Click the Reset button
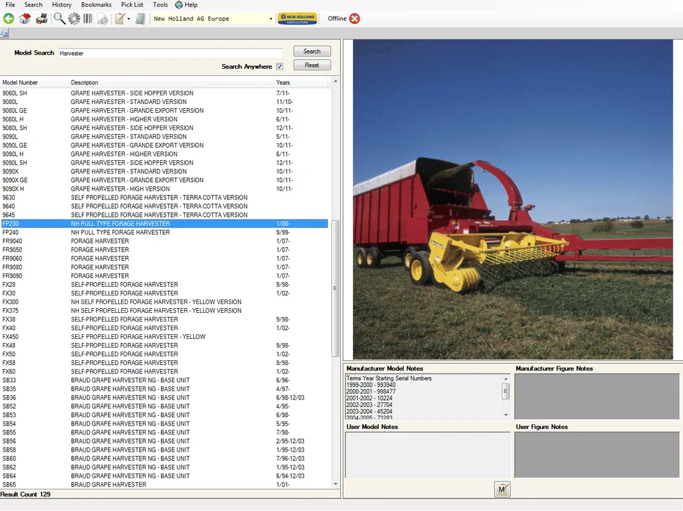 pos(312,65)
